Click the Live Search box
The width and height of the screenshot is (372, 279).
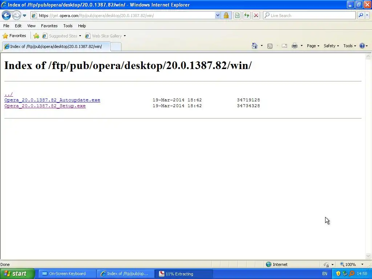tap(309, 16)
